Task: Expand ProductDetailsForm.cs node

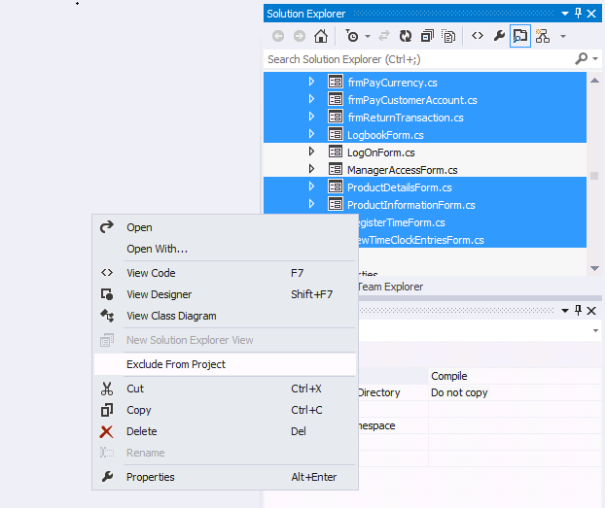Action: click(311, 186)
